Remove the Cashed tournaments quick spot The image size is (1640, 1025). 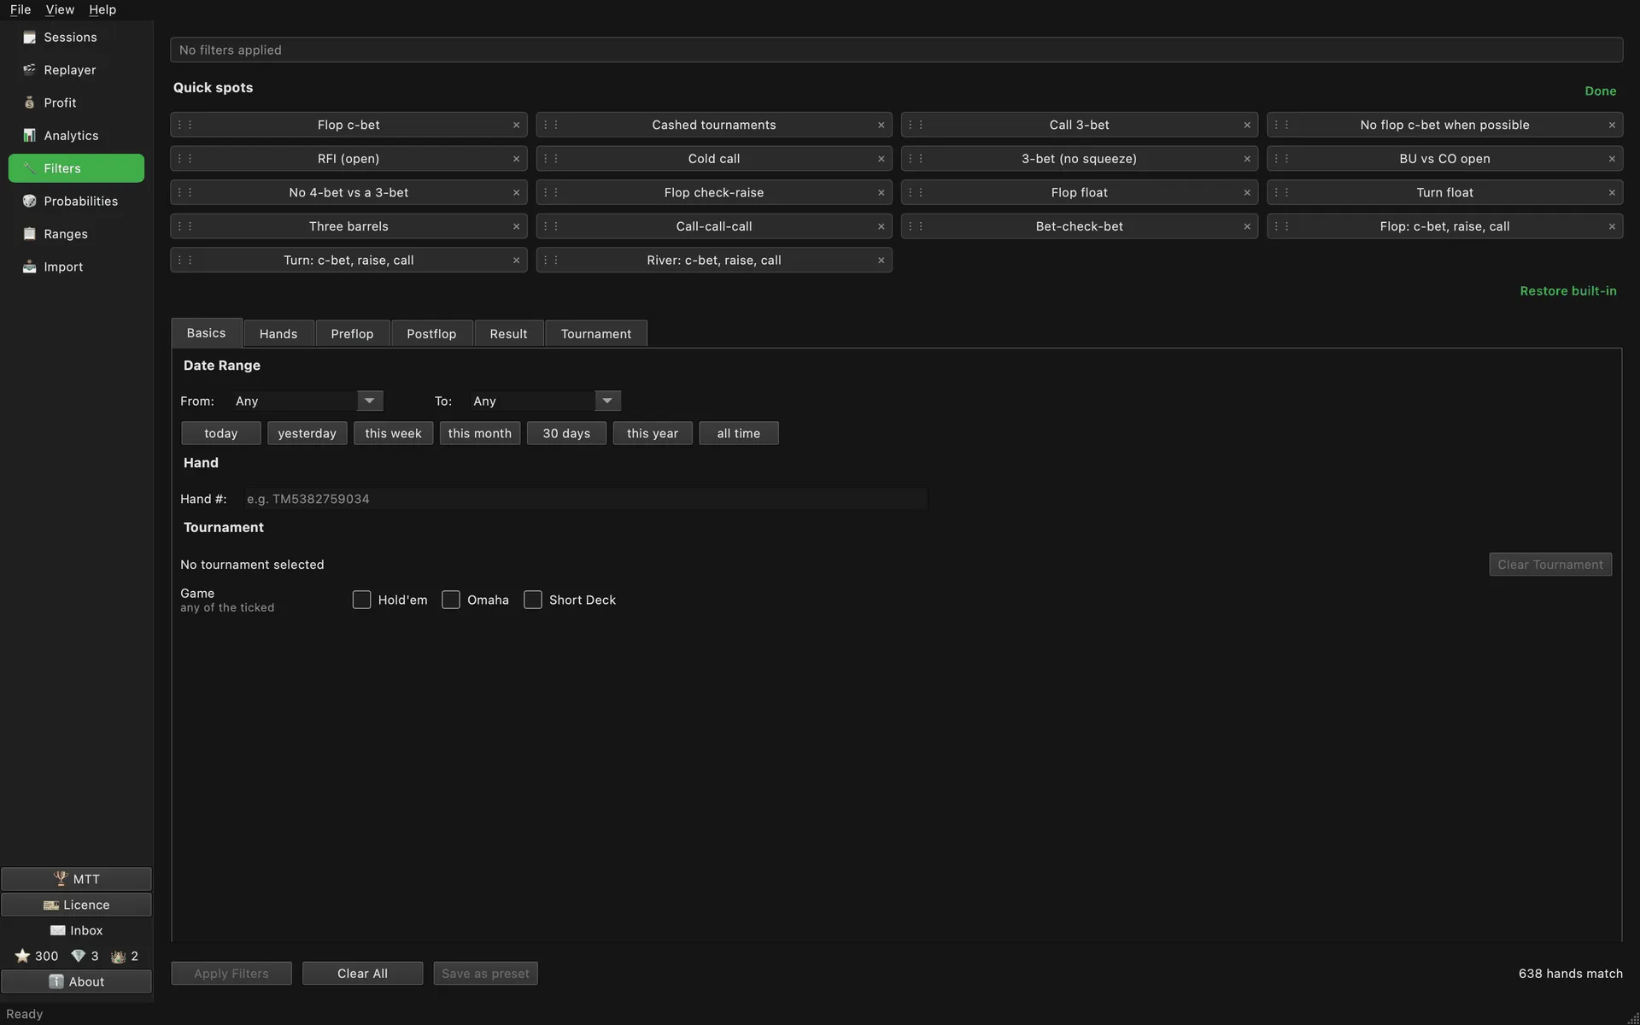click(x=881, y=125)
